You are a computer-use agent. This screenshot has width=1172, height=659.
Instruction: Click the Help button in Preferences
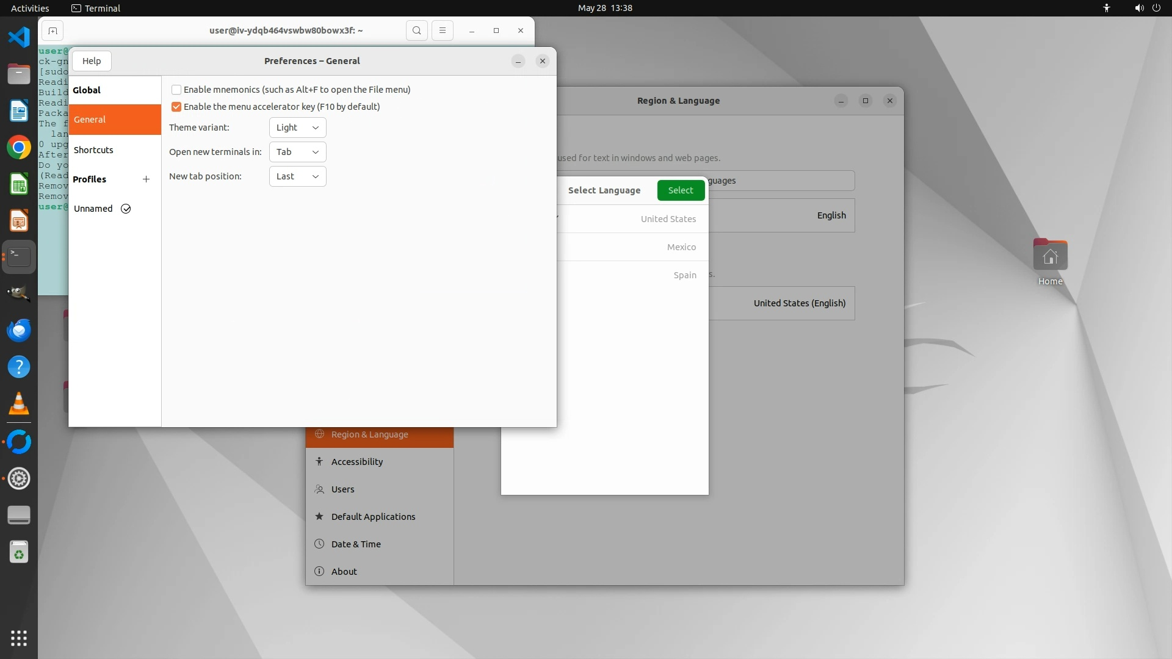pyautogui.click(x=92, y=61)
